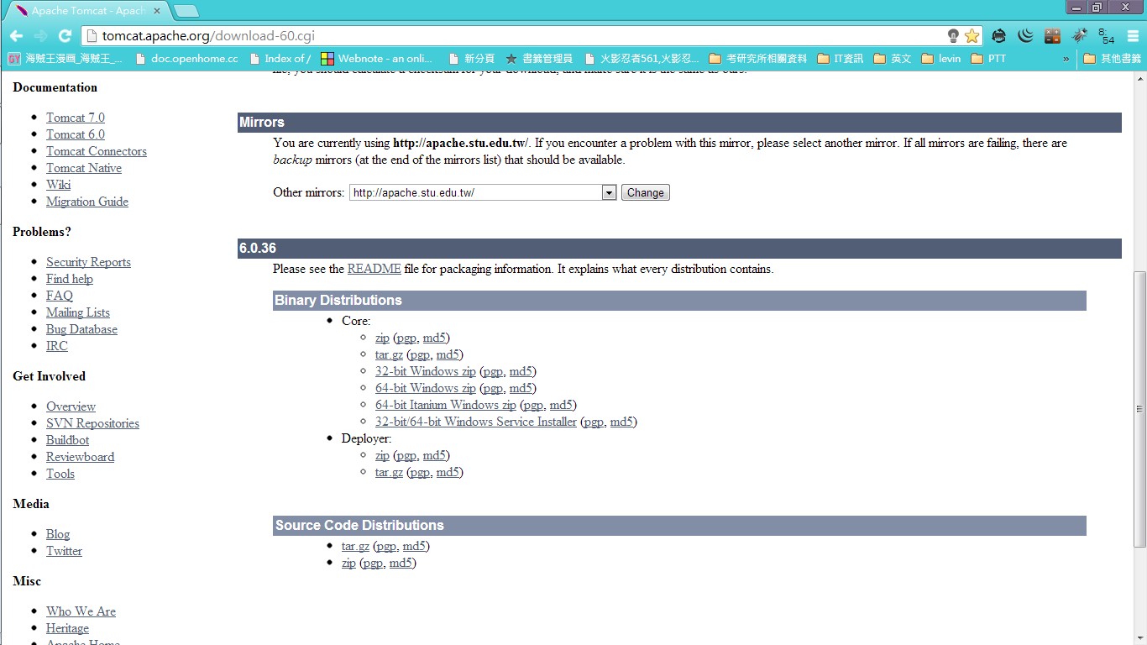Open the bug (Firebug) extension
Viewport: 1147px width, 645px height.
(1080, 36)
